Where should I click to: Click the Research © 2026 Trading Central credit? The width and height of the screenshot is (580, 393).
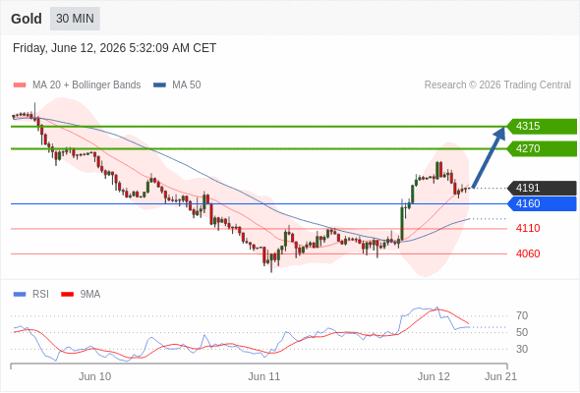pyautogui.click(x=497, y=85)
